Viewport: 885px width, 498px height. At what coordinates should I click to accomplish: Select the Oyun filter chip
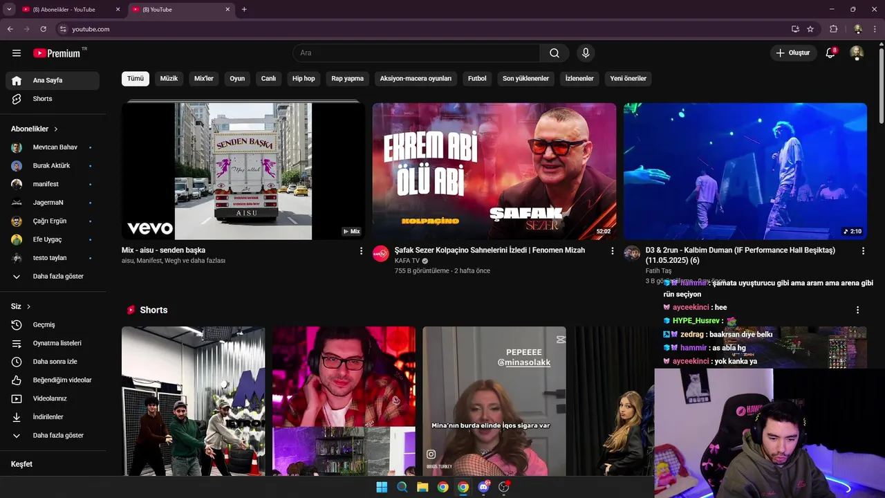coord(237,79)
